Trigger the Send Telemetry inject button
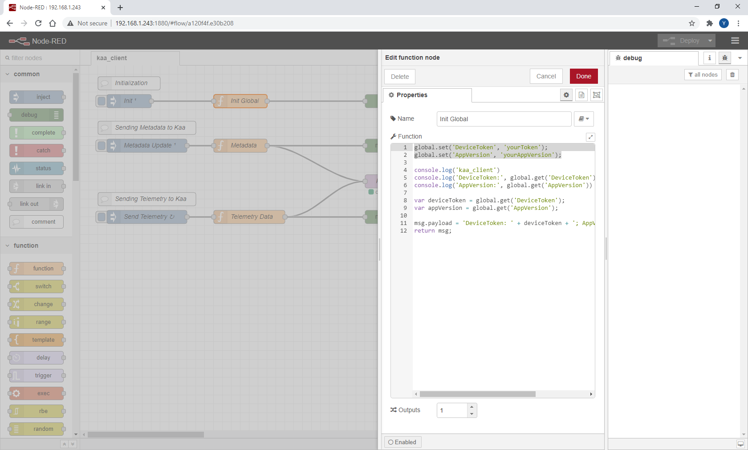This screenshot has width=748, height=450. point(102,217)
